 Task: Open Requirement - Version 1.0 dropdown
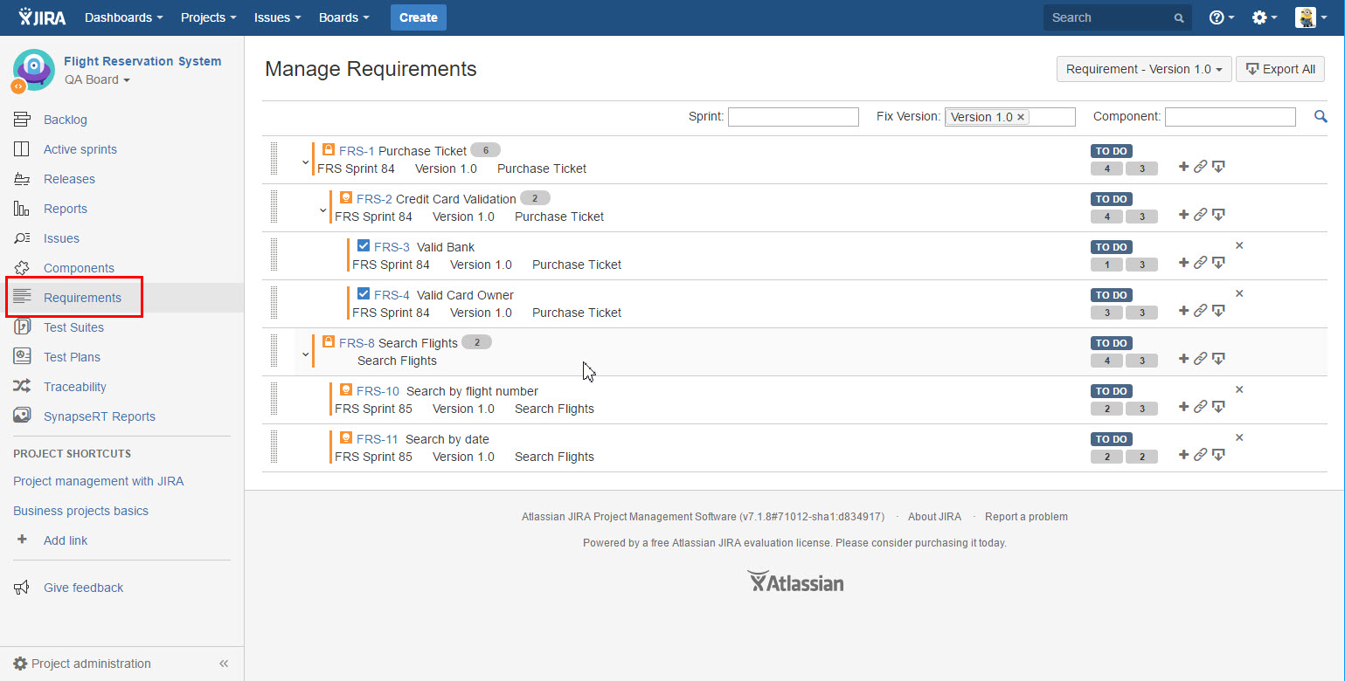[1144, 69]
